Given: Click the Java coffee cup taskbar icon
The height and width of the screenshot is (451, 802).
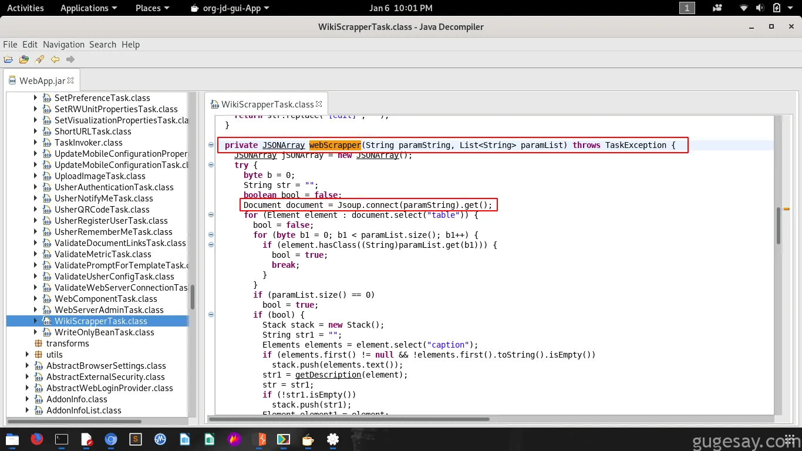Looking at the screenshot, I should point(308,439).
